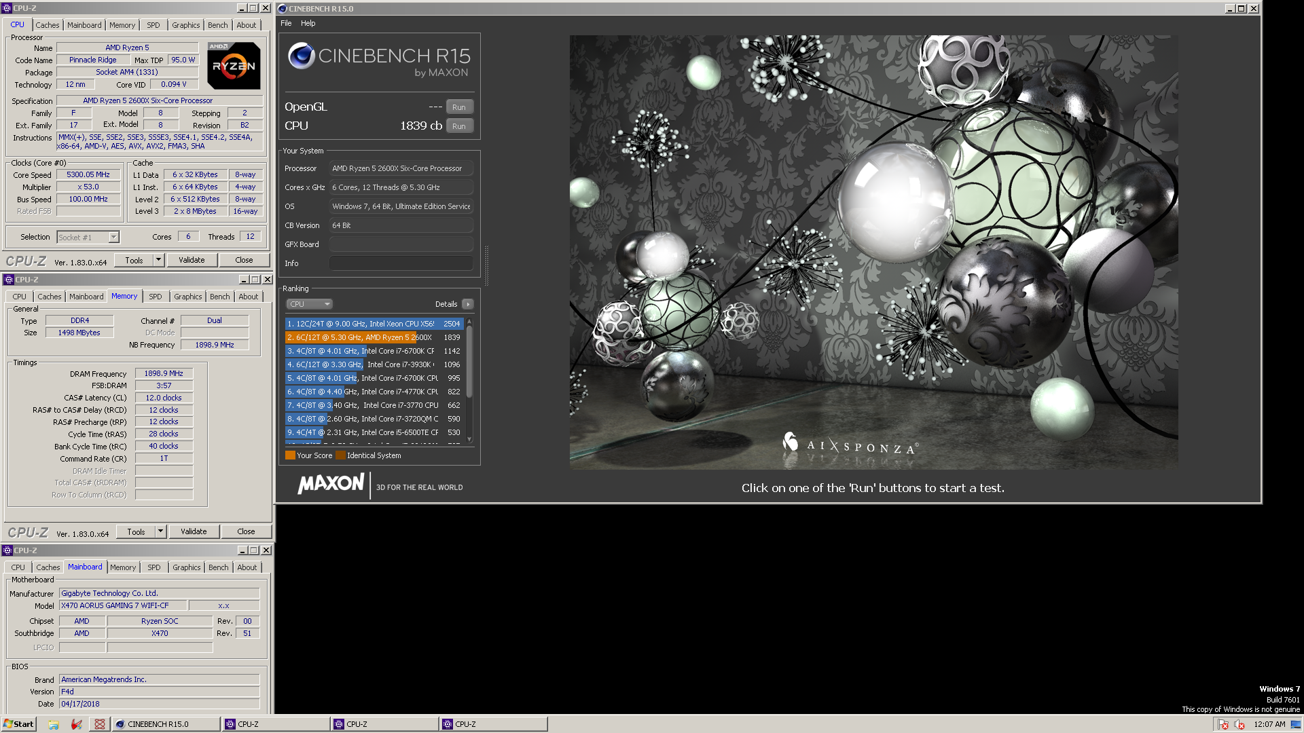Click the rightmost CPU-Z taskbar button
Image resolution: width=1304 pixels, height=733 pixels.
[494, 724]
